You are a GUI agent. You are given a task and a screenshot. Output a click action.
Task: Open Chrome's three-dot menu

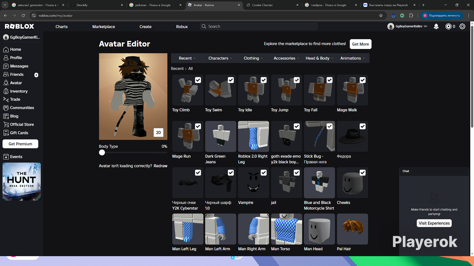[468, 15]
